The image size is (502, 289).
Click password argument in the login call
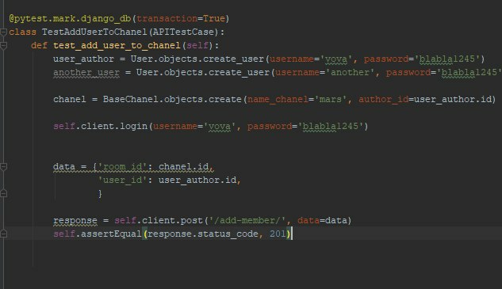(x=305, y=126)
